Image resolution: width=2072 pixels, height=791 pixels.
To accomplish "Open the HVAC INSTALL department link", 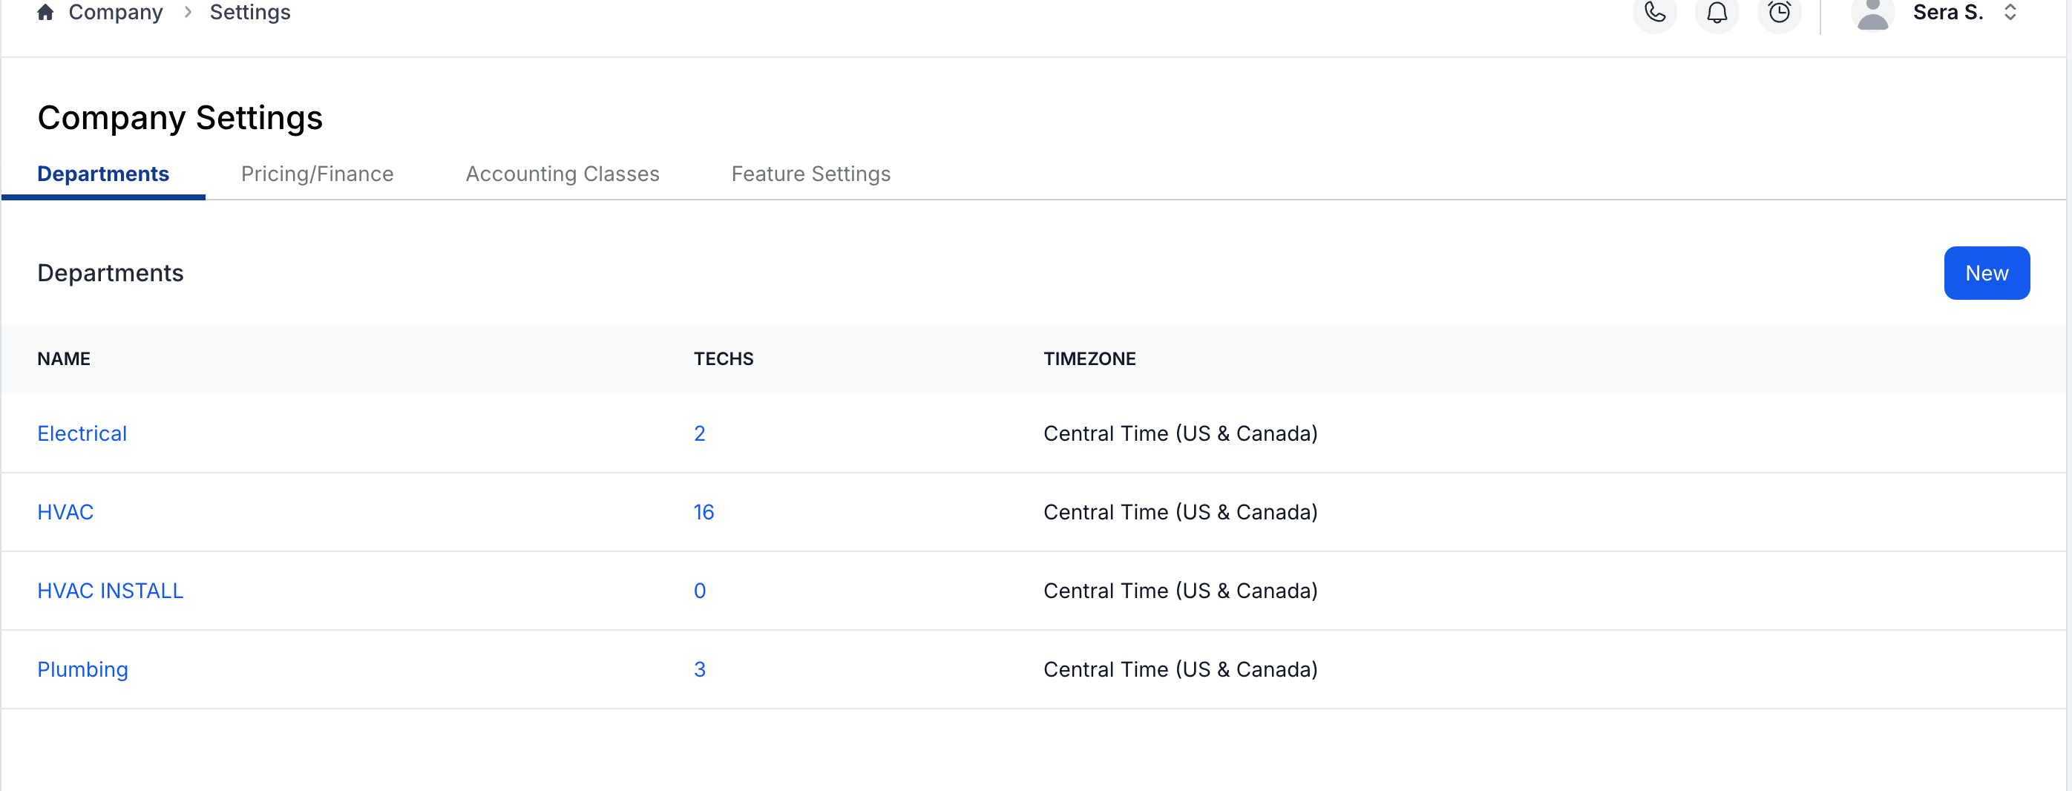I will 110,591.
